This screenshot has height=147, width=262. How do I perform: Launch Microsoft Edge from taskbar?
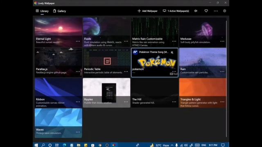coord(64,145)
